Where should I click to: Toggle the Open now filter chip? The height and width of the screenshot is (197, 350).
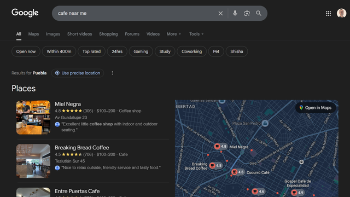coord(26,51)
